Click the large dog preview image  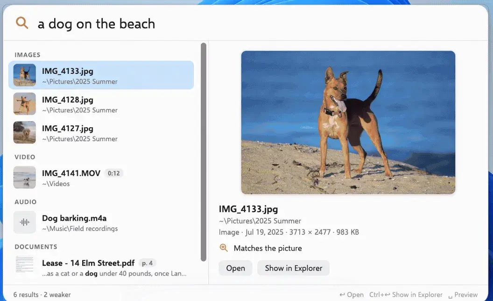348,122
